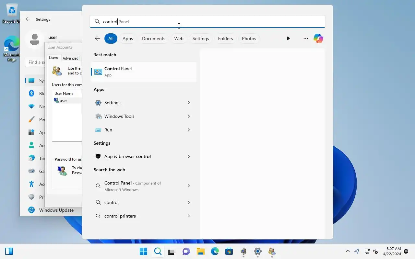415x259 pixels.
Task: Expand the control printers chevron
Action: point(189,216)
